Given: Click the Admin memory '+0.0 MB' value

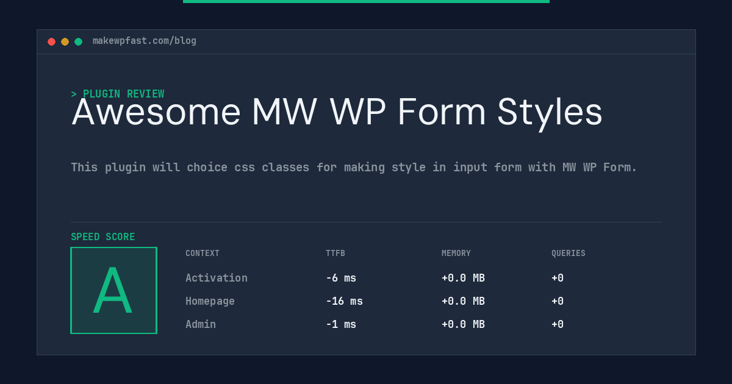Looking at the screenshot, I should click(463, 324).
